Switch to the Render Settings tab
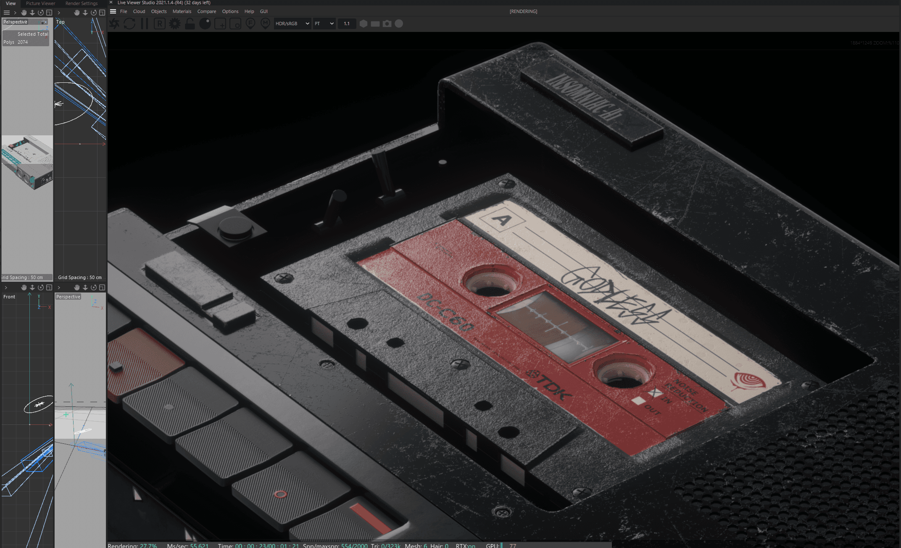Image resolution: width=901 pixels, height=548 pixels. pos(82,3)
